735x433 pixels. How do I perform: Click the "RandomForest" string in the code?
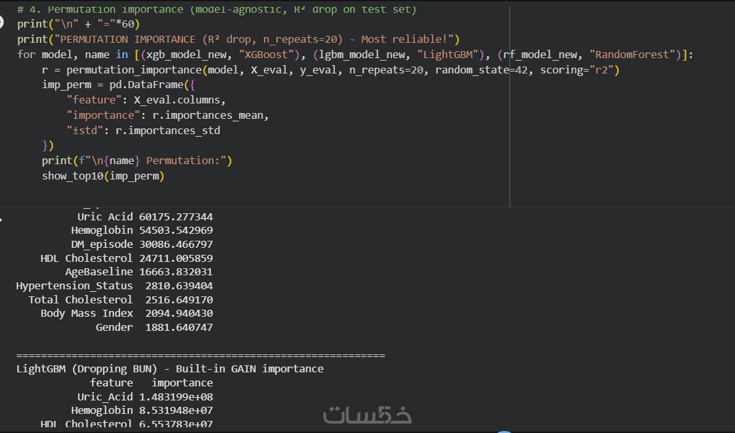pyautogui.click(x=635, y=54)
